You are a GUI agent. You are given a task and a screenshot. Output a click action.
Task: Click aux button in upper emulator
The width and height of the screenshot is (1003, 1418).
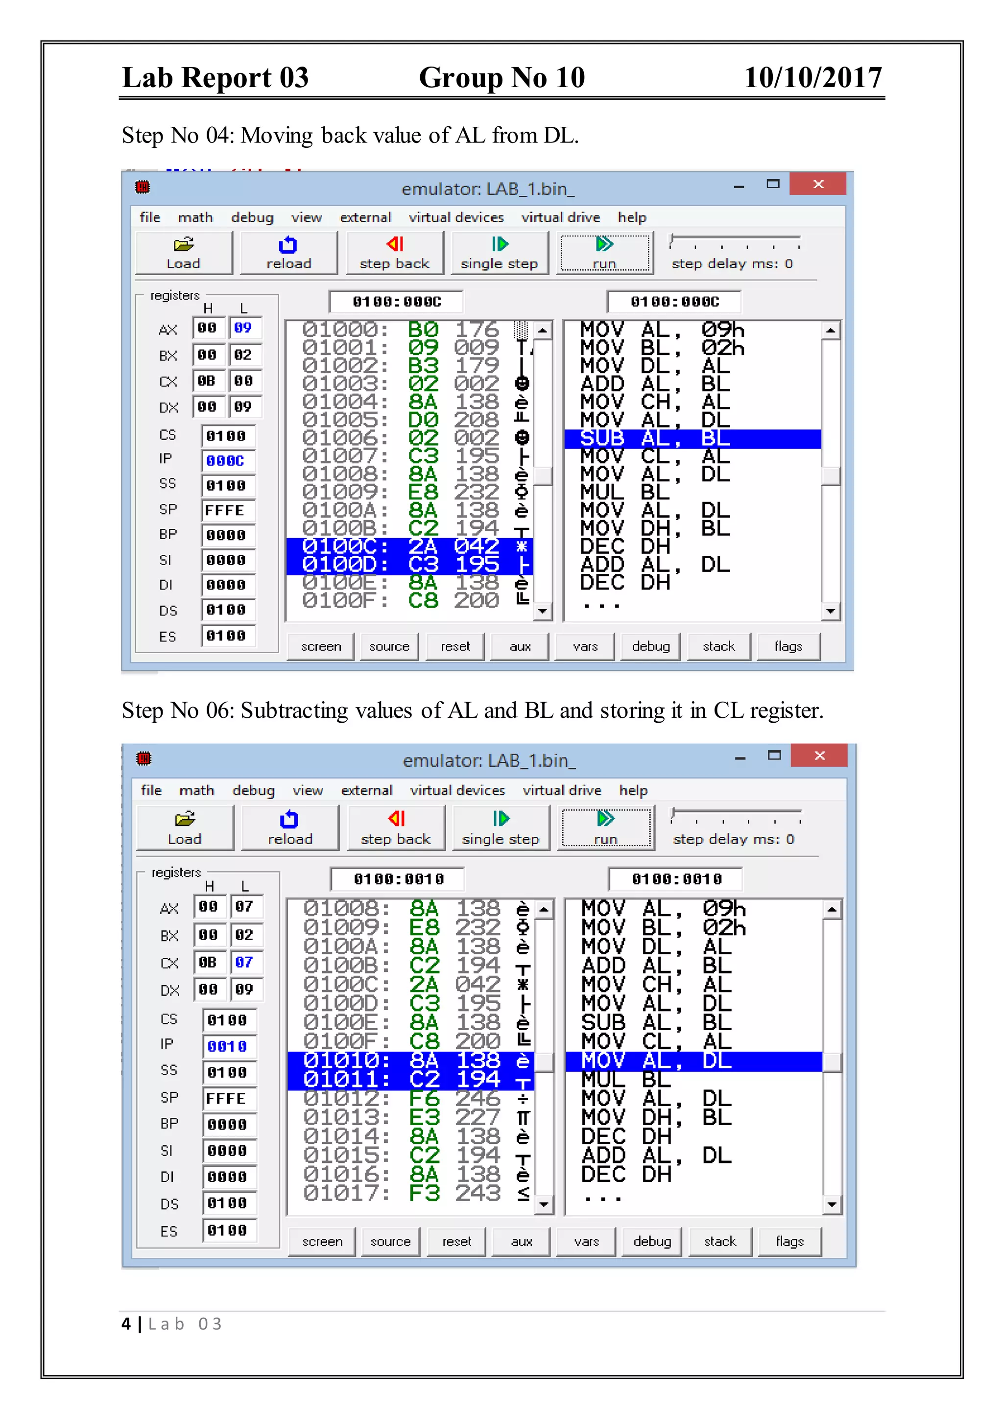(520, 647)
